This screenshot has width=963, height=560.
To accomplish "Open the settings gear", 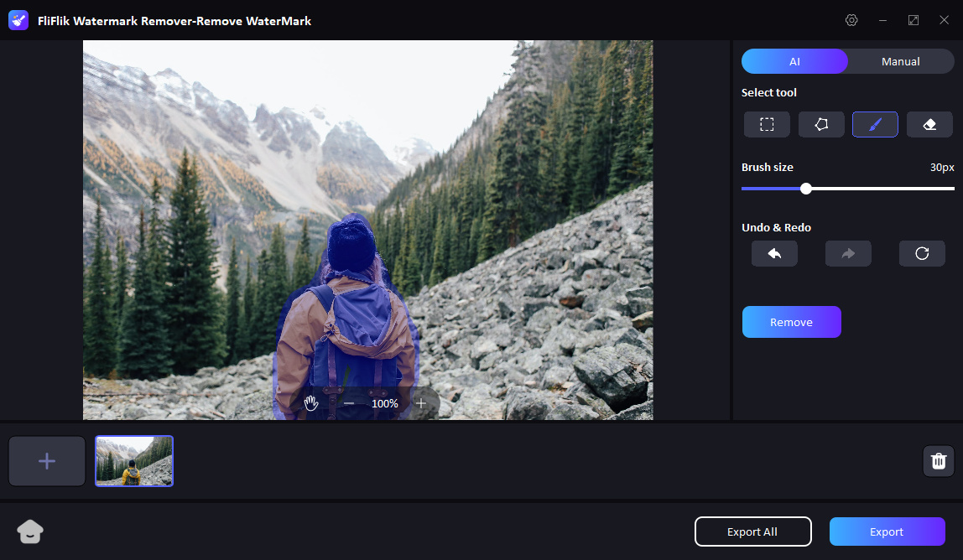I will click(x=851, y=19).
